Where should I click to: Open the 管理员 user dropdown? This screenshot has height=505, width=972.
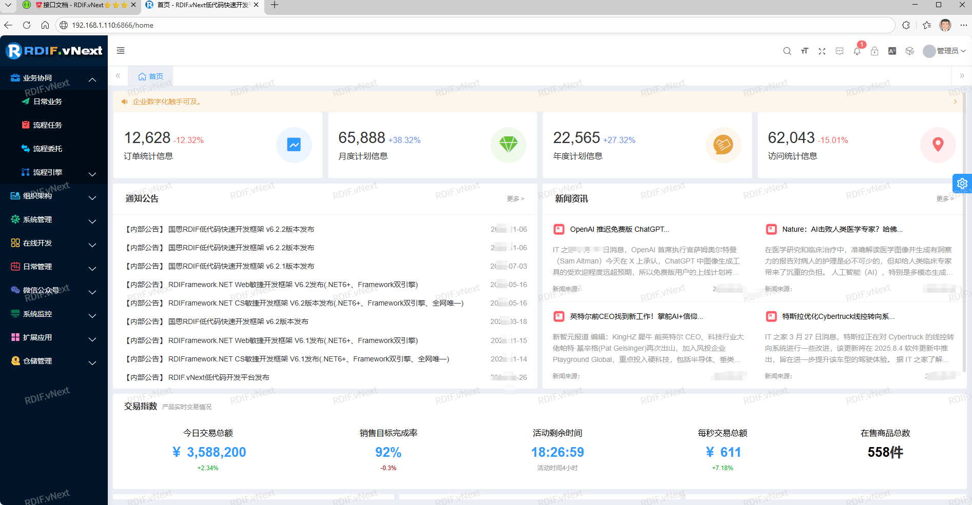(944, 51)
